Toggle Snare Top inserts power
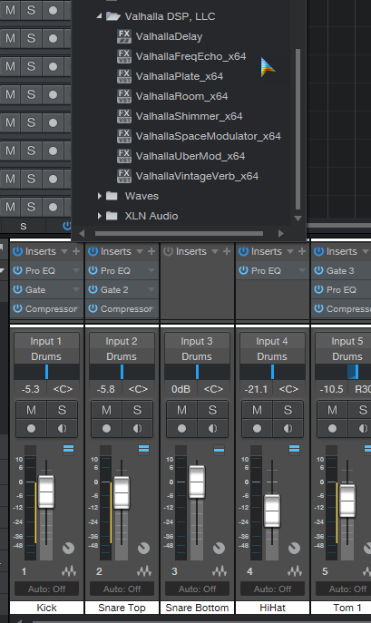Image resolution: width=371 pixels, height=623 pixels. (x=93, y=251)
